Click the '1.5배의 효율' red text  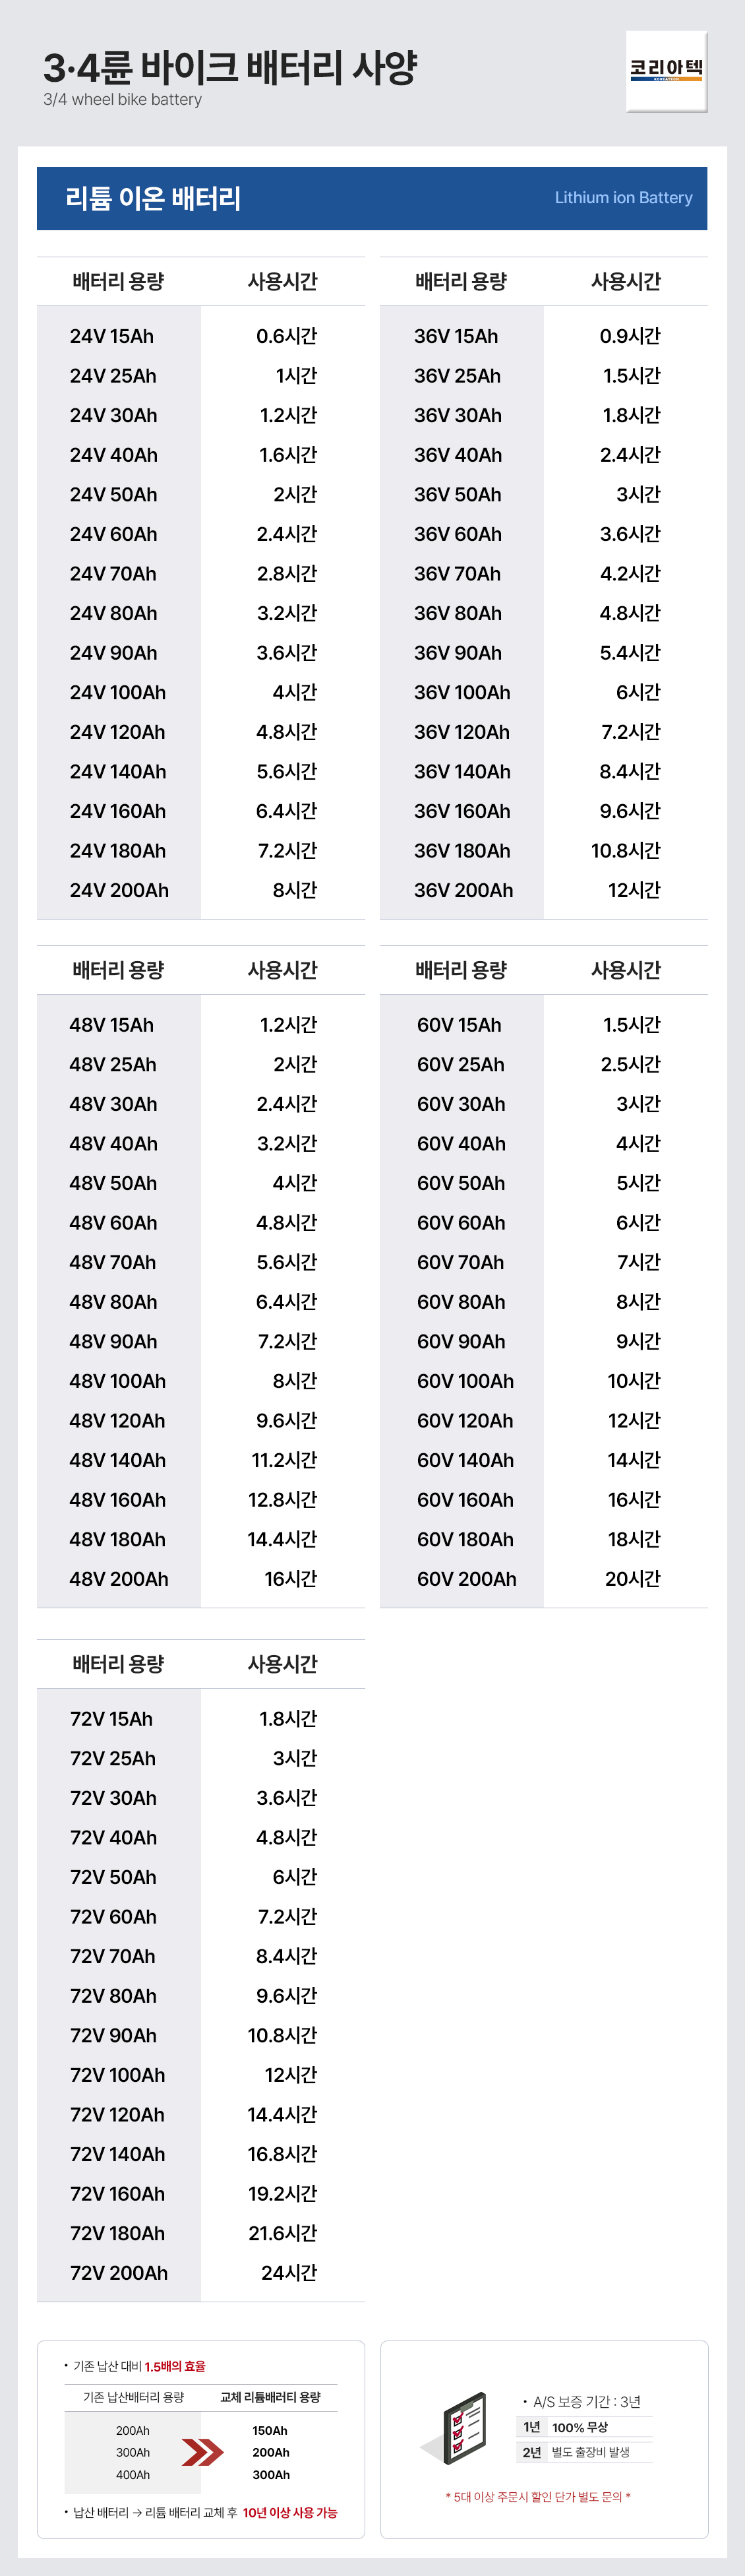pyautogui.click(x=175, y=2366)
